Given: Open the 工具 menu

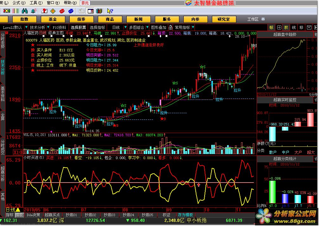Looking at the screenshot, I should [36, 3].
